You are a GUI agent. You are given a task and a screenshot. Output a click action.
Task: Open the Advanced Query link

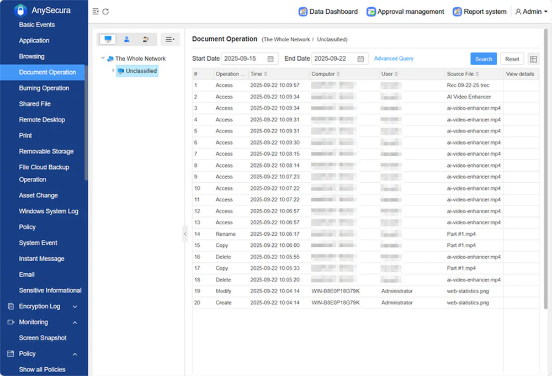pos(394,59)
